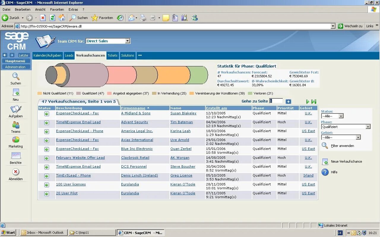Open Teams icon in sidebar
This screenshot has height=237, width=380.
[x=16, y=125]
